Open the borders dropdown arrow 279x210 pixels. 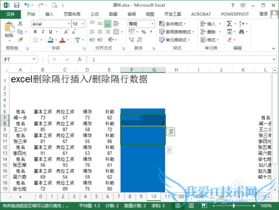point(41,40)
